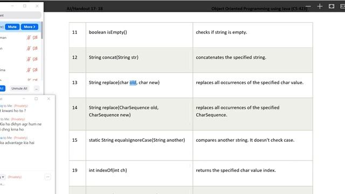Click row number 19 in the table
This screenshot has height=194, width=345.
click(75, 170)
